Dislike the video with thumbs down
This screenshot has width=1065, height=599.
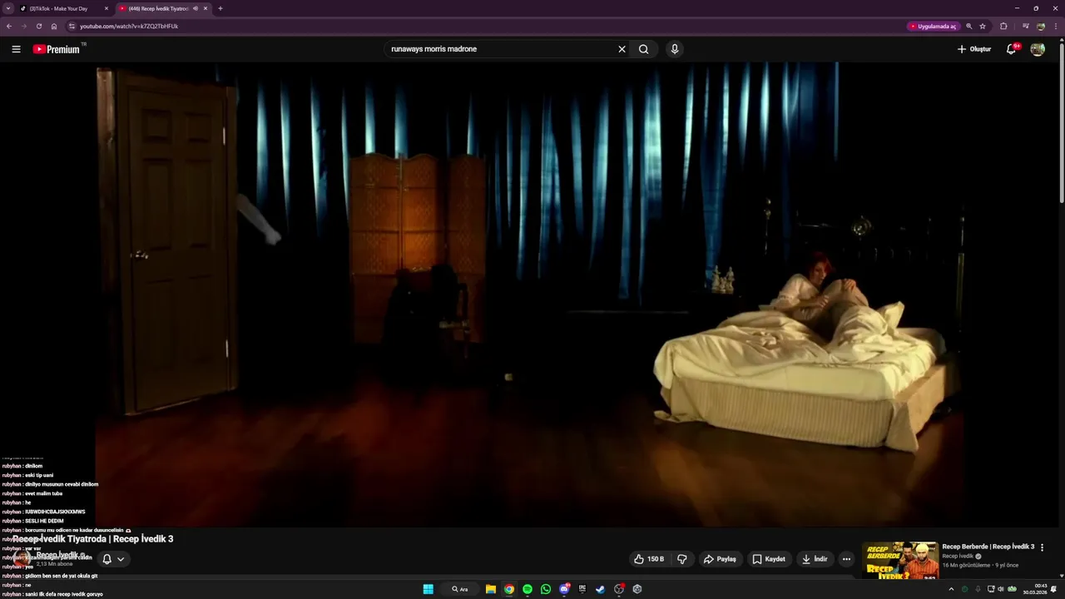682,559
